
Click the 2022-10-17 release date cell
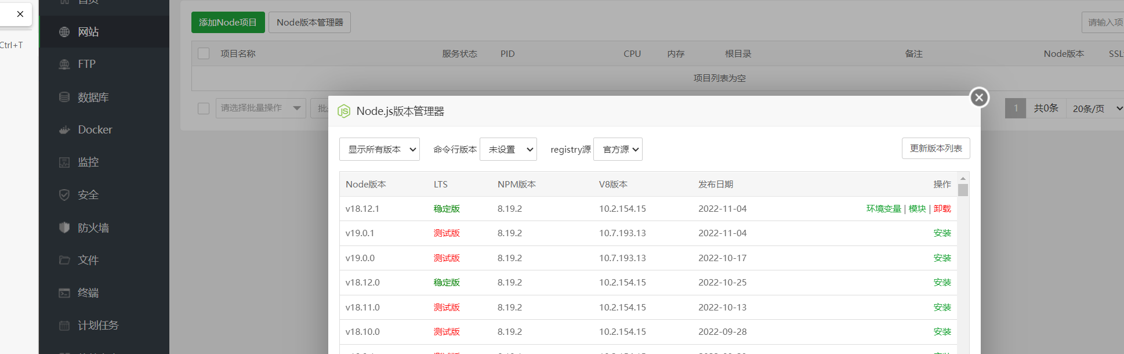coord(723,258)
